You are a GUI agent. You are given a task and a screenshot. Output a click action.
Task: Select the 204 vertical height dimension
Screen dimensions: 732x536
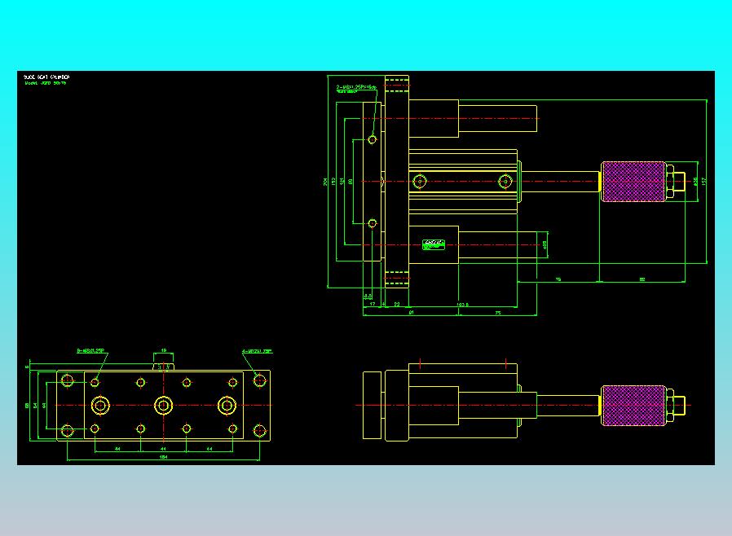pyautogui.click(x=325, y=182)
